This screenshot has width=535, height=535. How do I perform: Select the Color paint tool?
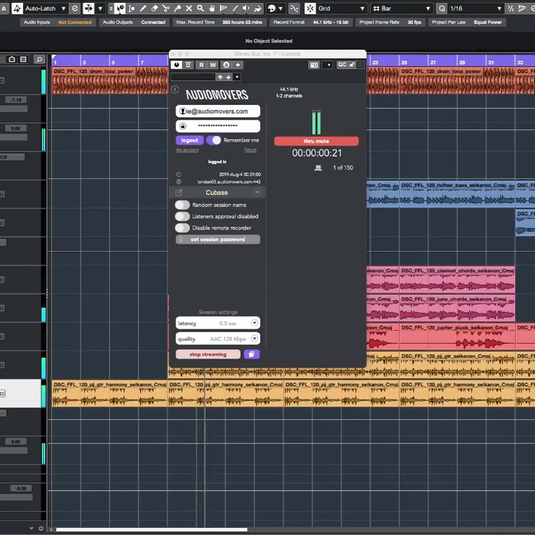click(258, 8)
